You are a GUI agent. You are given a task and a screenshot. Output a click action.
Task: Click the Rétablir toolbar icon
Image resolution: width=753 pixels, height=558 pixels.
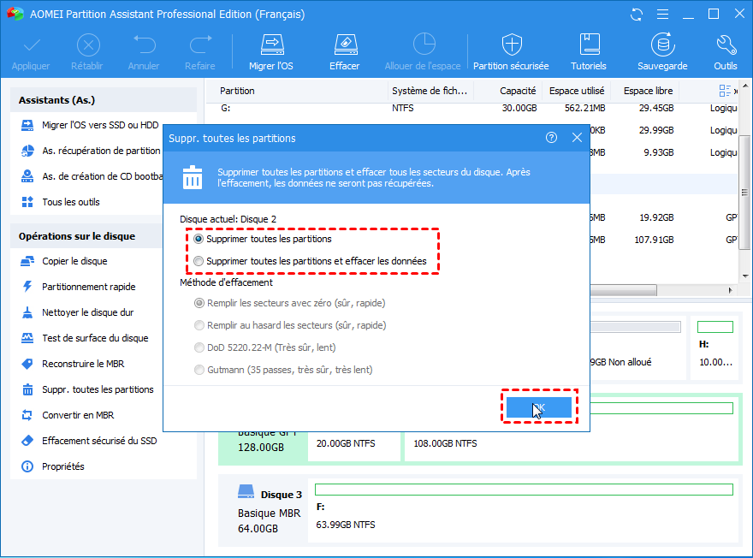88,45
